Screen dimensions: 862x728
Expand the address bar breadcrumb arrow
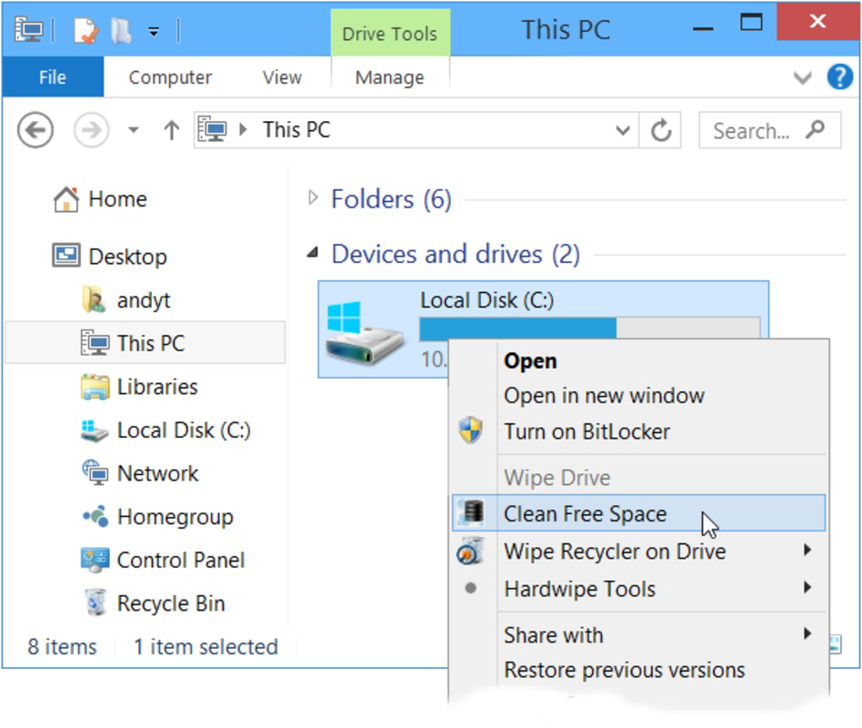point(243,130)
